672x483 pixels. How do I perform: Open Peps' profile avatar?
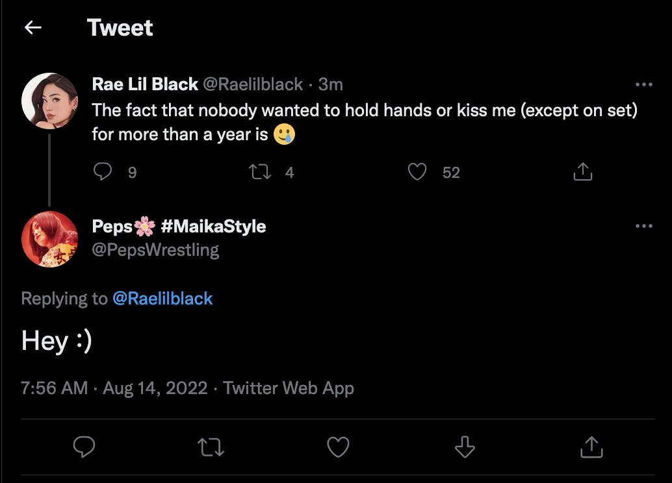tap(49, 239)
